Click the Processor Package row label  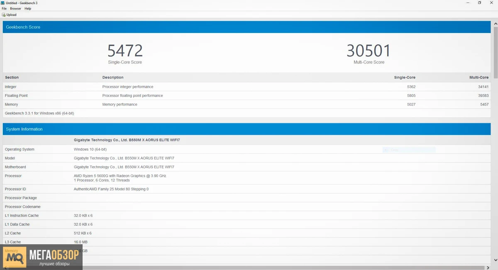21,198
